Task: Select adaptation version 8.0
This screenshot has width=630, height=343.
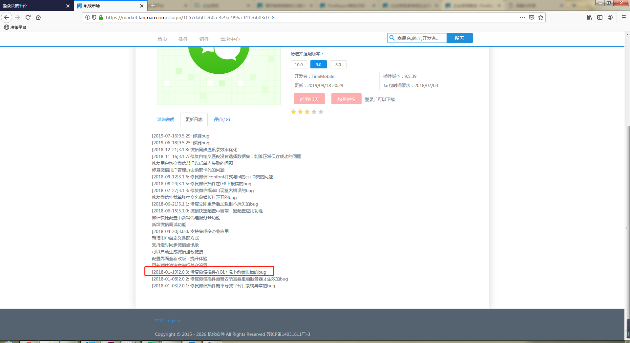Action: pos(338,64)
